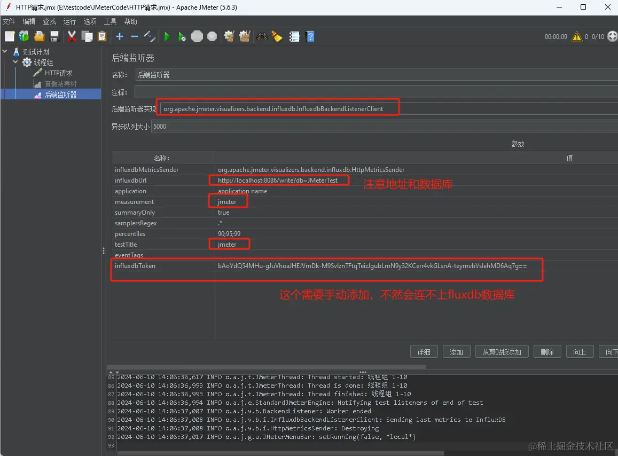
Task: Open help with the question mark icon
Action: click(x=310, y=37)
